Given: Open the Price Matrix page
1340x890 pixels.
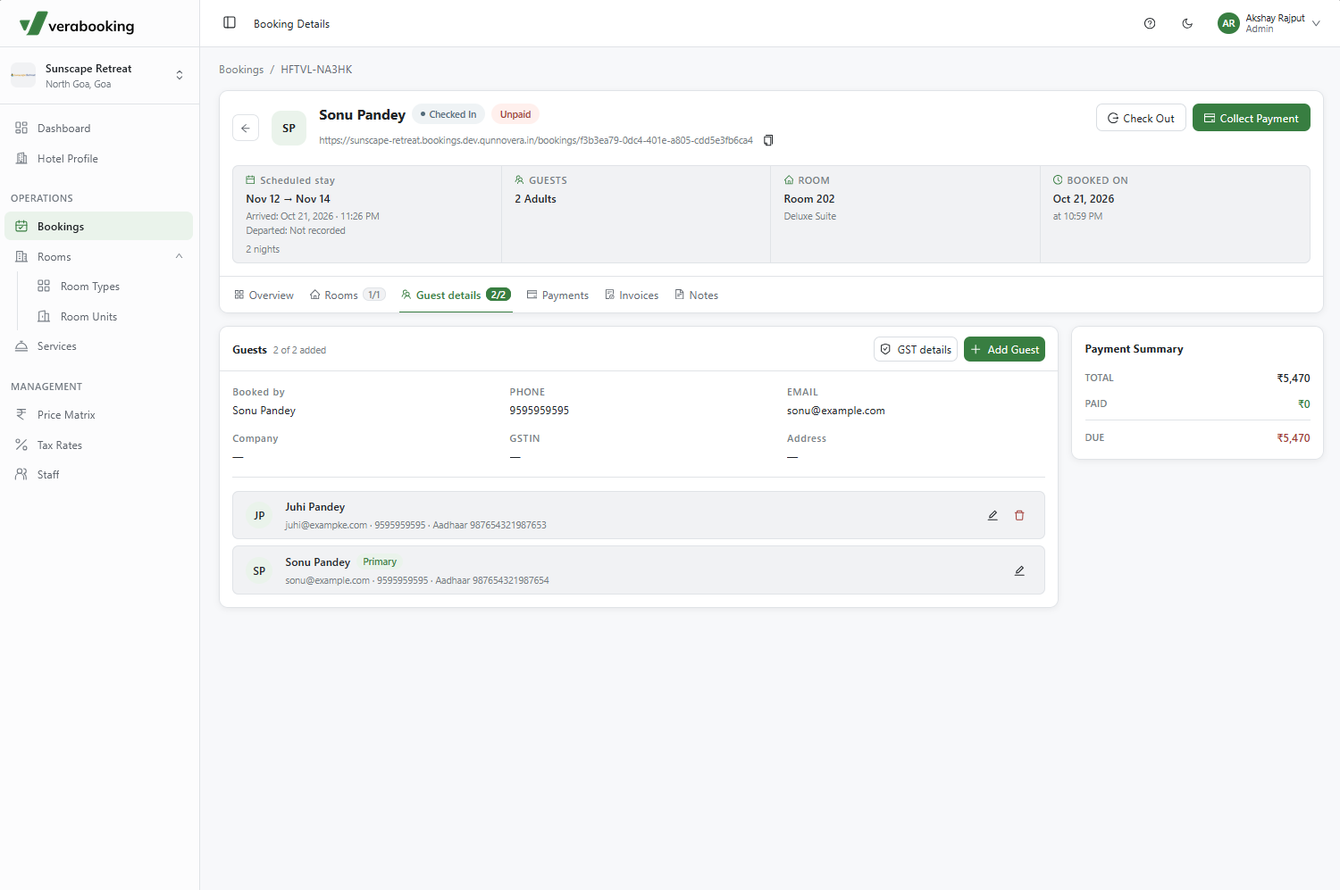Looking at the screenshot, I should (x=99, y=414).
